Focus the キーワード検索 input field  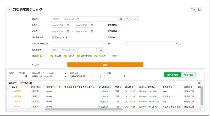(x=76, y=44)
